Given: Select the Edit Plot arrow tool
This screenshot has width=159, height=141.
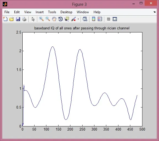Looking at the screenshot, I should tap(33, 19).
